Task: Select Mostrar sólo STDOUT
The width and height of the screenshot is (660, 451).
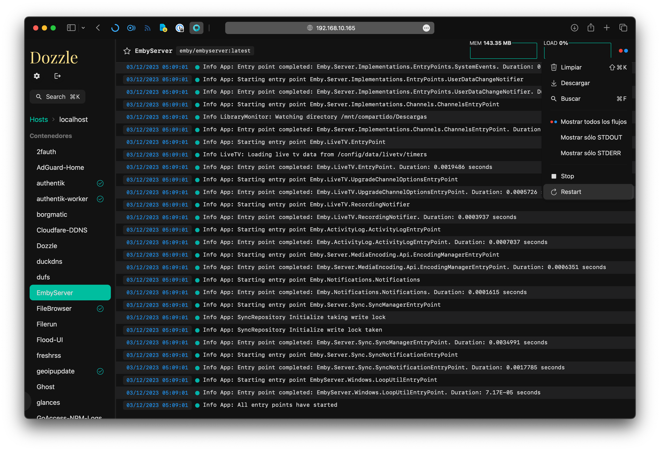Action: 588,137
